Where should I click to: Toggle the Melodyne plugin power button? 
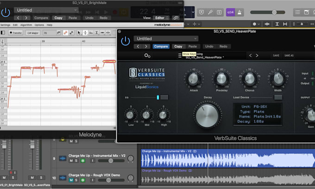pos(6,12)
